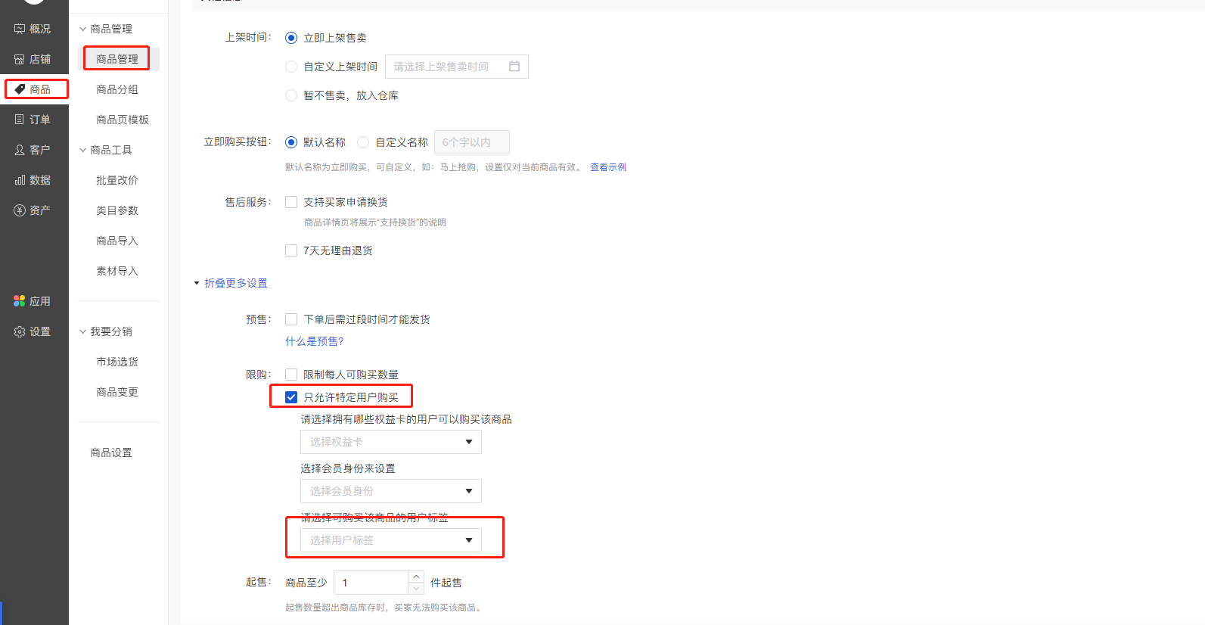
Task: Open 商品设置 menu item
Action: (x=111, y=452)
